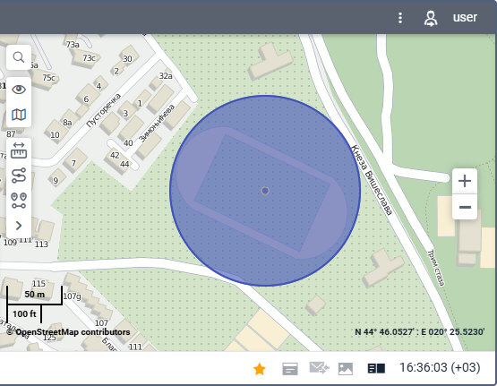Click the 16:36:03 clock display
The height and width of the screenshot is (386, 497).
point(440,368)
